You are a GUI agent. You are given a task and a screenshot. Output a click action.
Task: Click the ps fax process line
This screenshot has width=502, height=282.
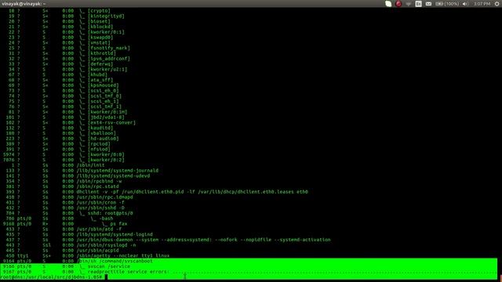65,224
